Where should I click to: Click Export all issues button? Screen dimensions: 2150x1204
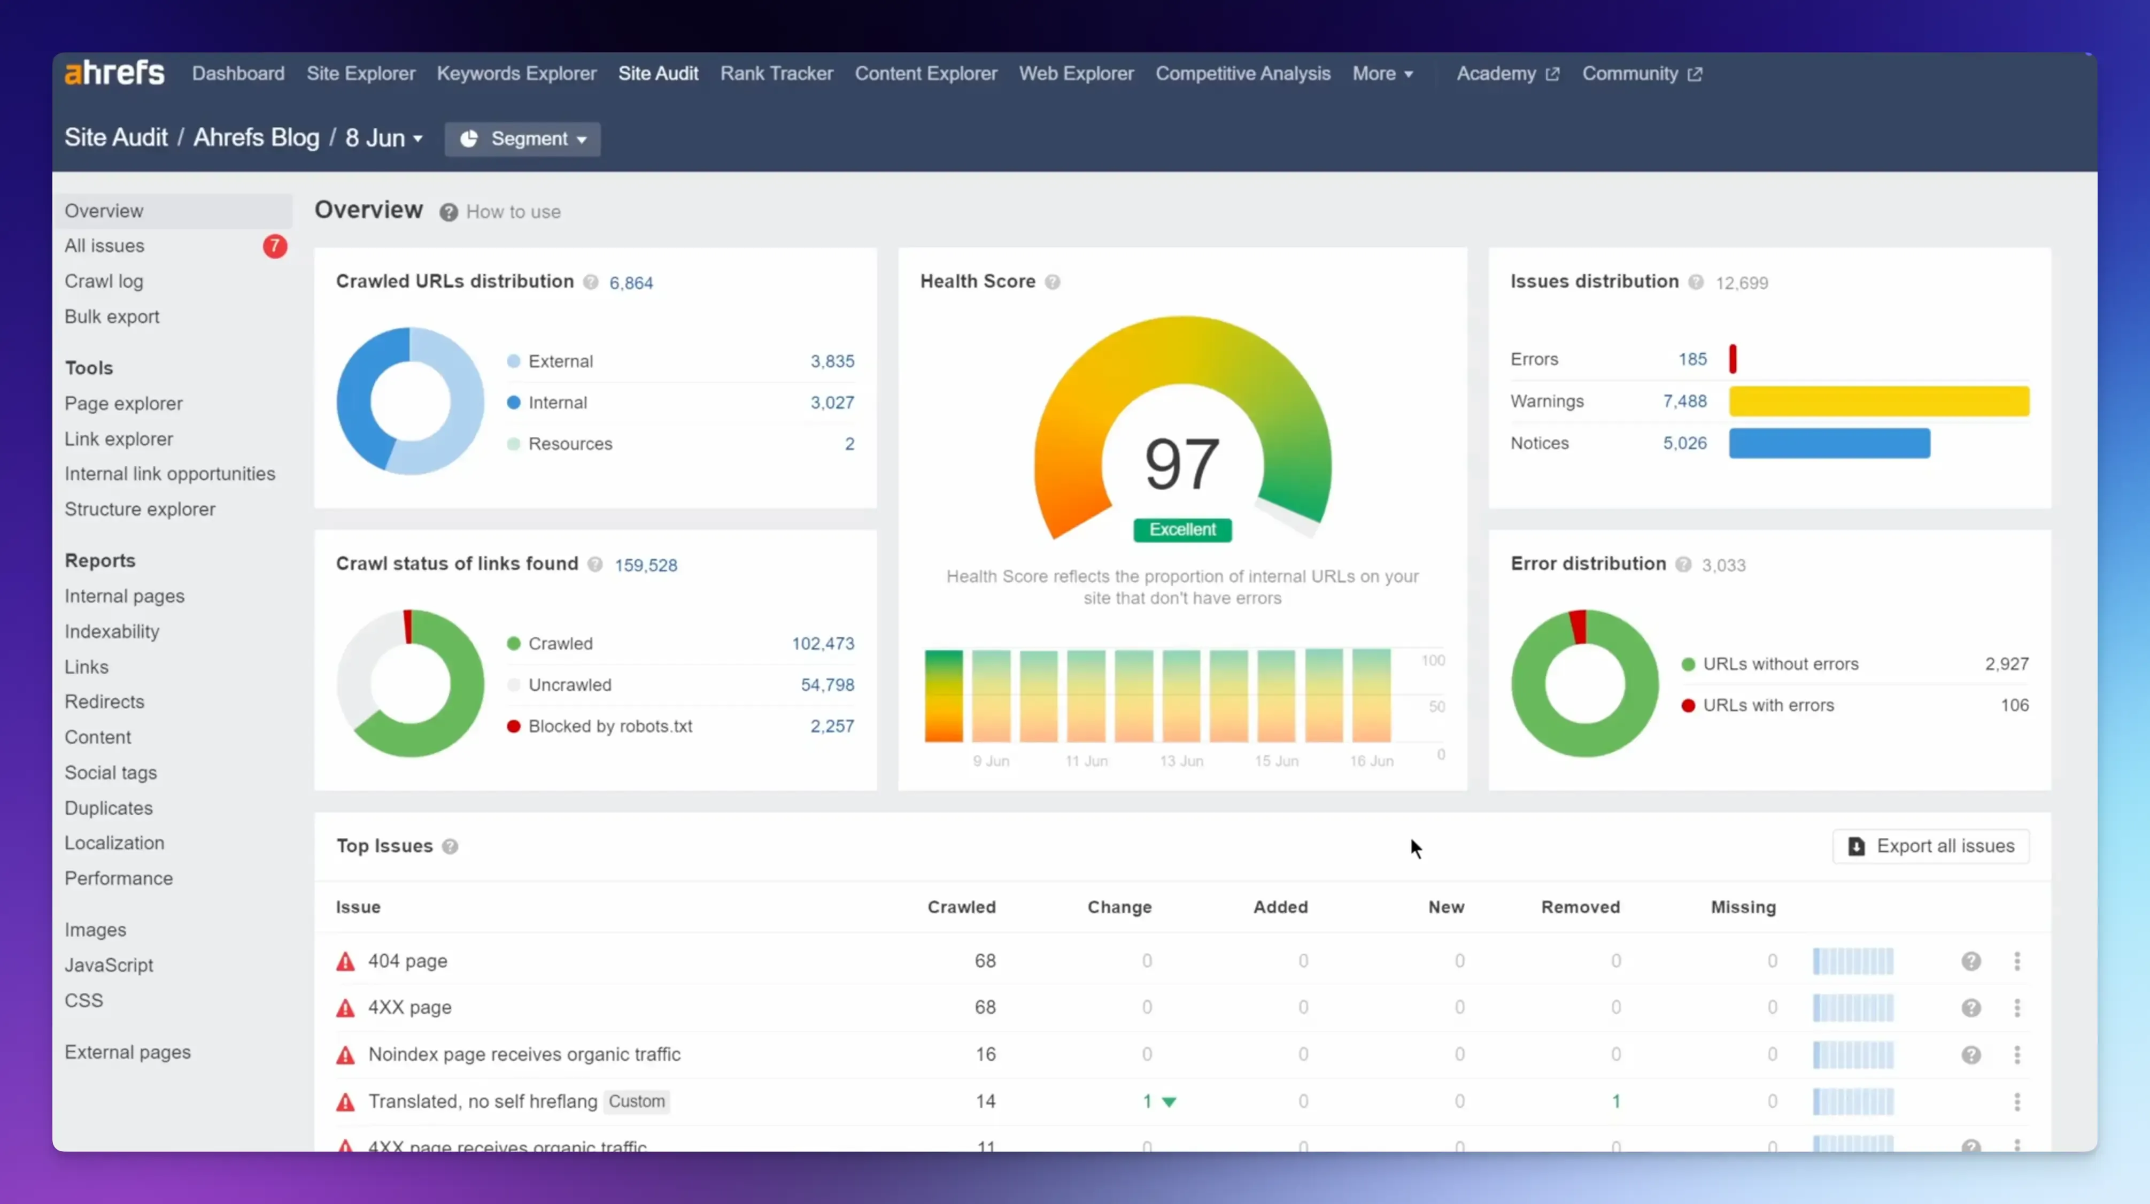point(1930,847)
